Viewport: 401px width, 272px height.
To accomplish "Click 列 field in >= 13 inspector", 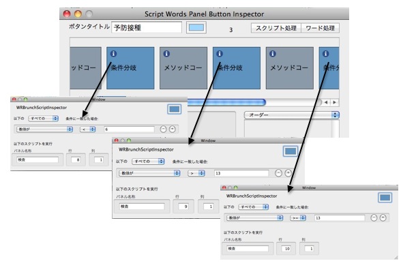I will (x=309, y=249).
